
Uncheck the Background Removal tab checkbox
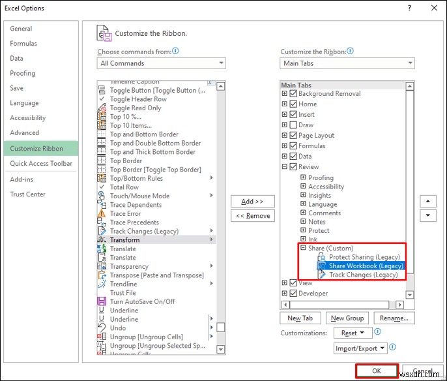(x=293, y=93)
